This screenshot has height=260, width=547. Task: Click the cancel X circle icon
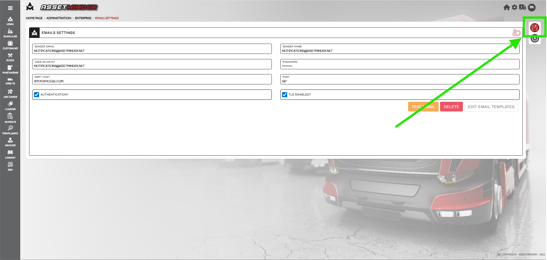(x=535, y=38)
